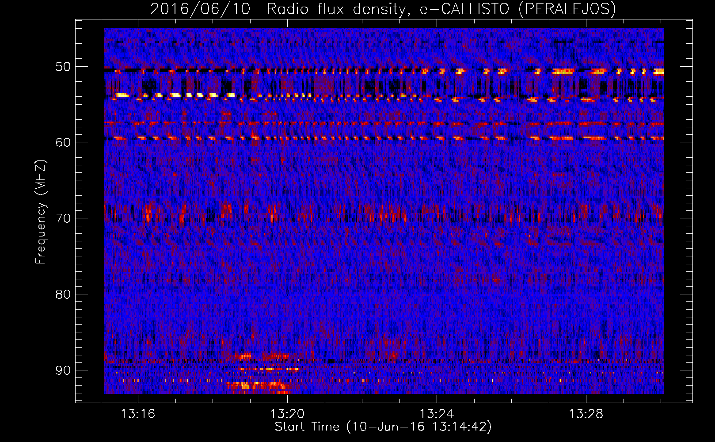This screenshot has height=442, width=715.
Task: Select the 13:24 time tick label
Action: (x=437, y=414)
